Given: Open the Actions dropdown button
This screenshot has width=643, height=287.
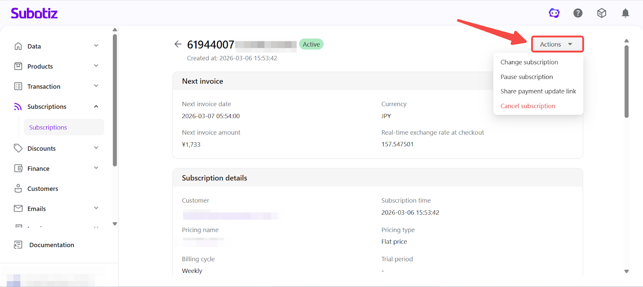Looking at the screenshot, I should 557,44.
